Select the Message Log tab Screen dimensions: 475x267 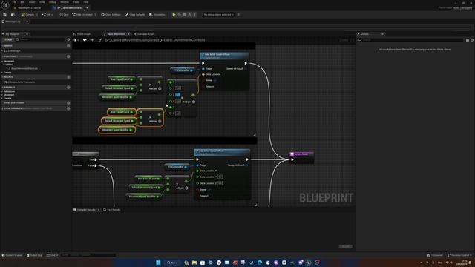tap(13, 22)
